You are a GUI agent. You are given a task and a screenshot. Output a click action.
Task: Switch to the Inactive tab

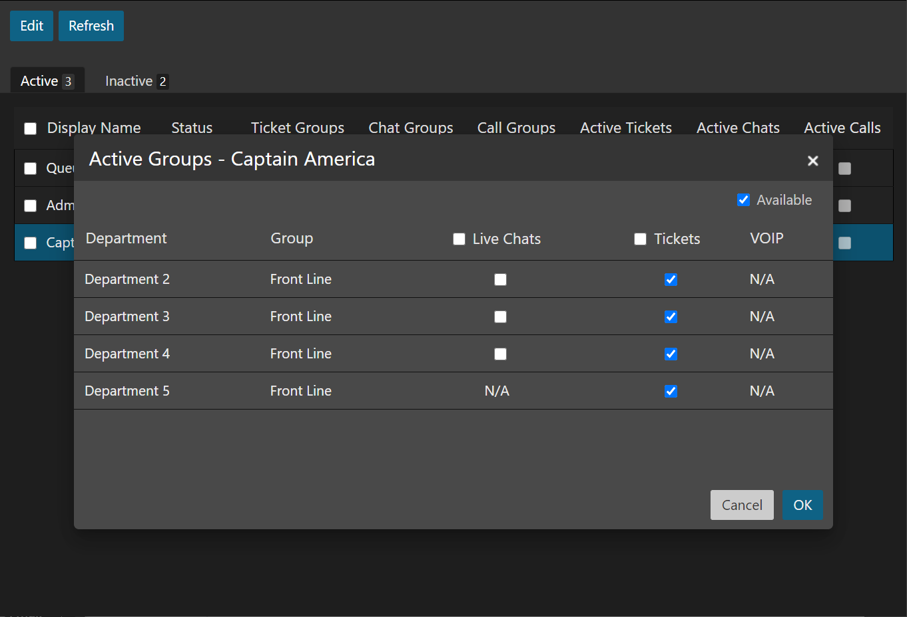(136, 81)
